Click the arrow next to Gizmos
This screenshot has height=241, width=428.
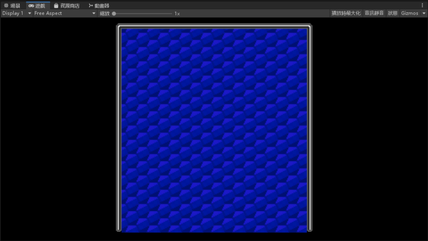(424, 13)
